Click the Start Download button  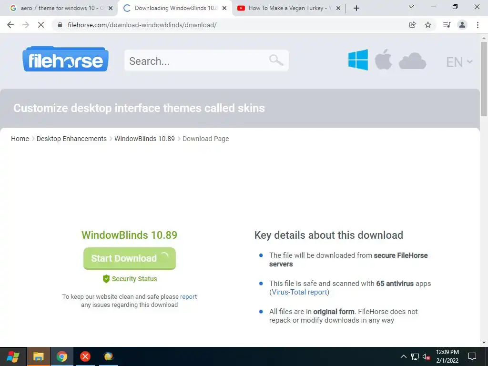(130, 258)
